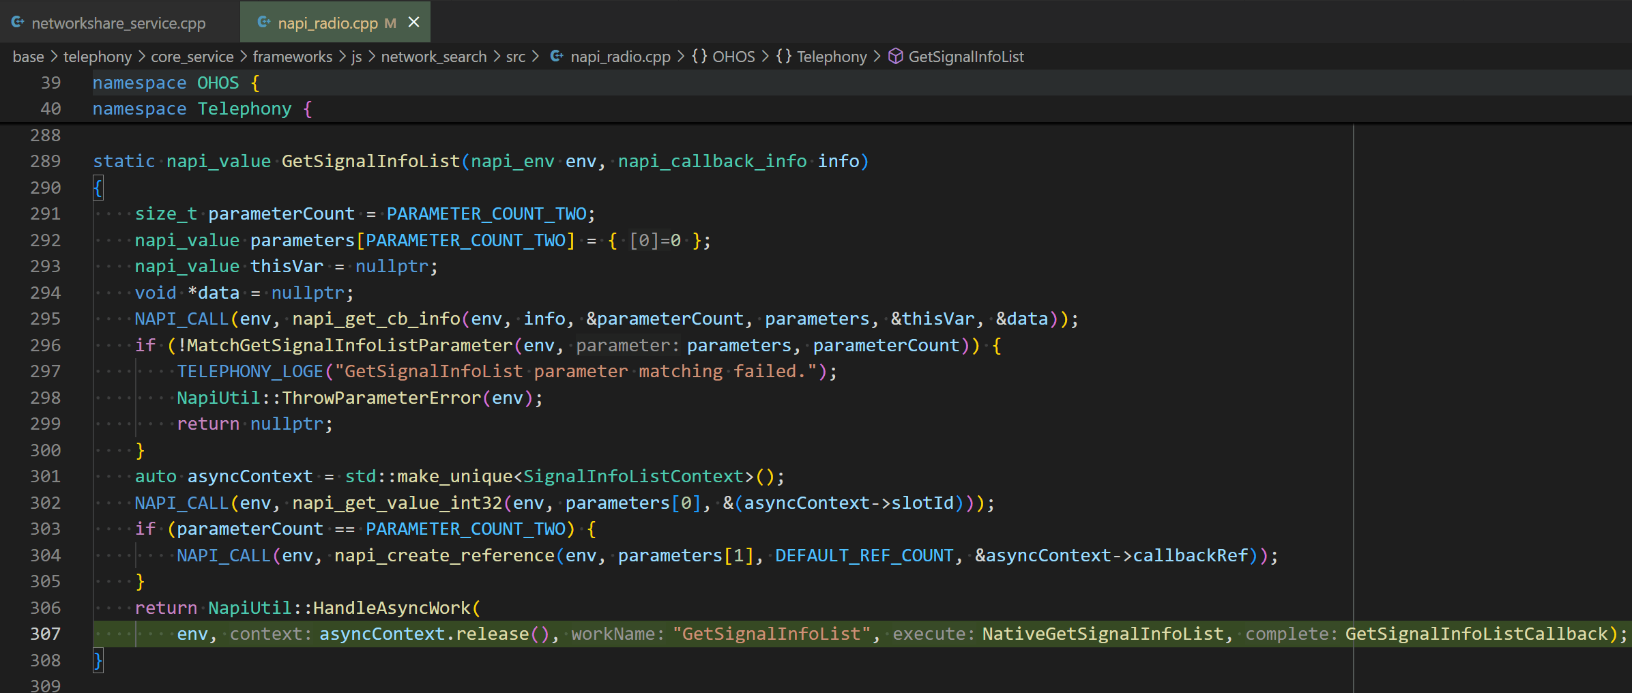Click line number 303 in gutter
The height and width of the screenshot is (693, 1632).
pyautogui.click(x=46, y=529)
